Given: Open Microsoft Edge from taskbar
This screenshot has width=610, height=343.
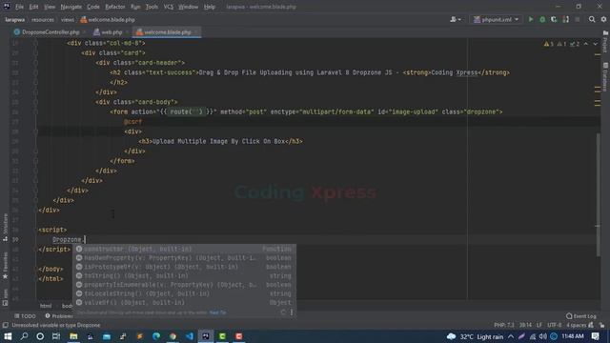Looking at the screenshot, I should 156,336.
